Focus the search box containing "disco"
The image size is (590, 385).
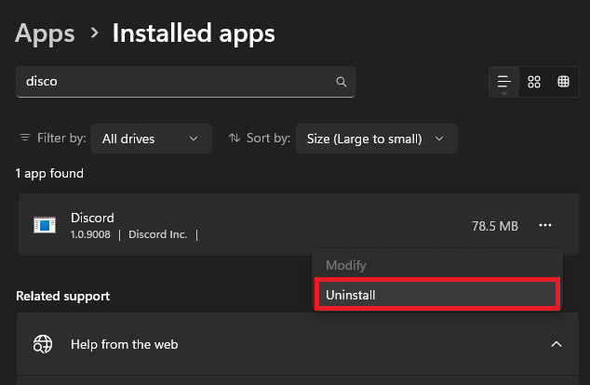177,82
